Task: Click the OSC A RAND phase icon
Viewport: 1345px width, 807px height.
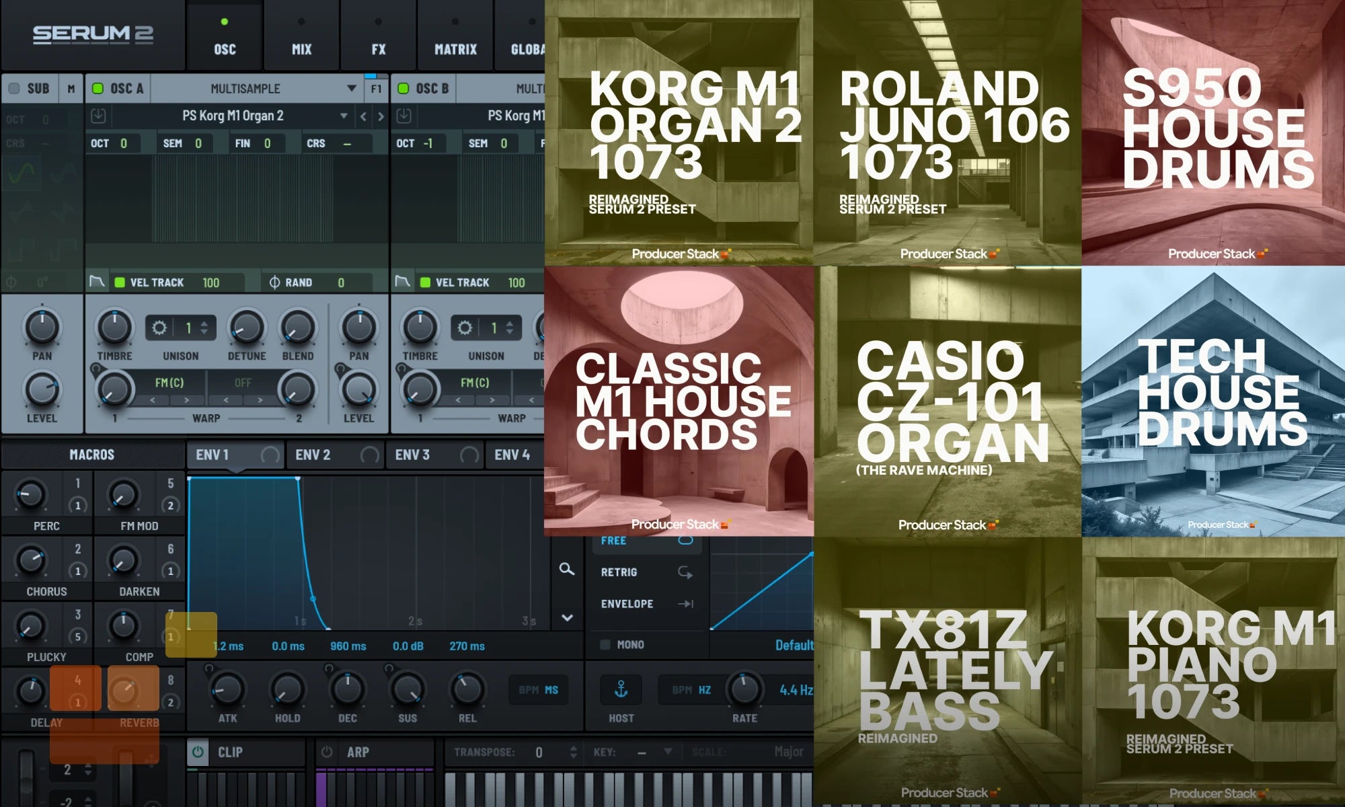Action: pos(274,282)
